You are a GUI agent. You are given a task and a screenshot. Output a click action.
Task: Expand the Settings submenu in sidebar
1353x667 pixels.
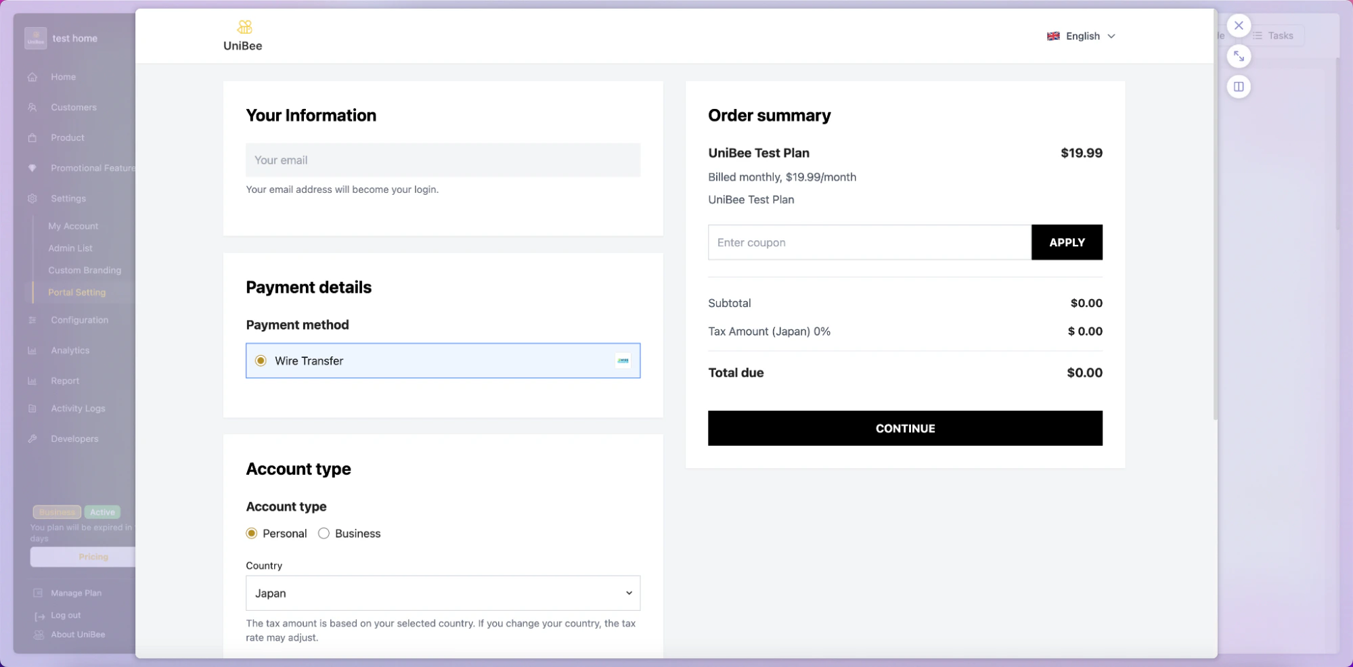(68, 198)
